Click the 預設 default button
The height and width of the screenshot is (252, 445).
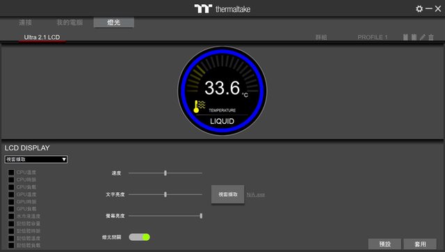click(385, 244)
